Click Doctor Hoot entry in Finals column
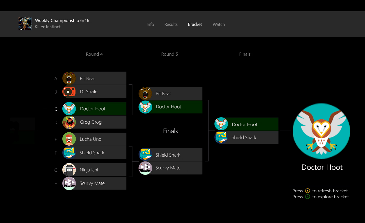Viewport: 365px width, 223px height. click(x=253, y=124)
